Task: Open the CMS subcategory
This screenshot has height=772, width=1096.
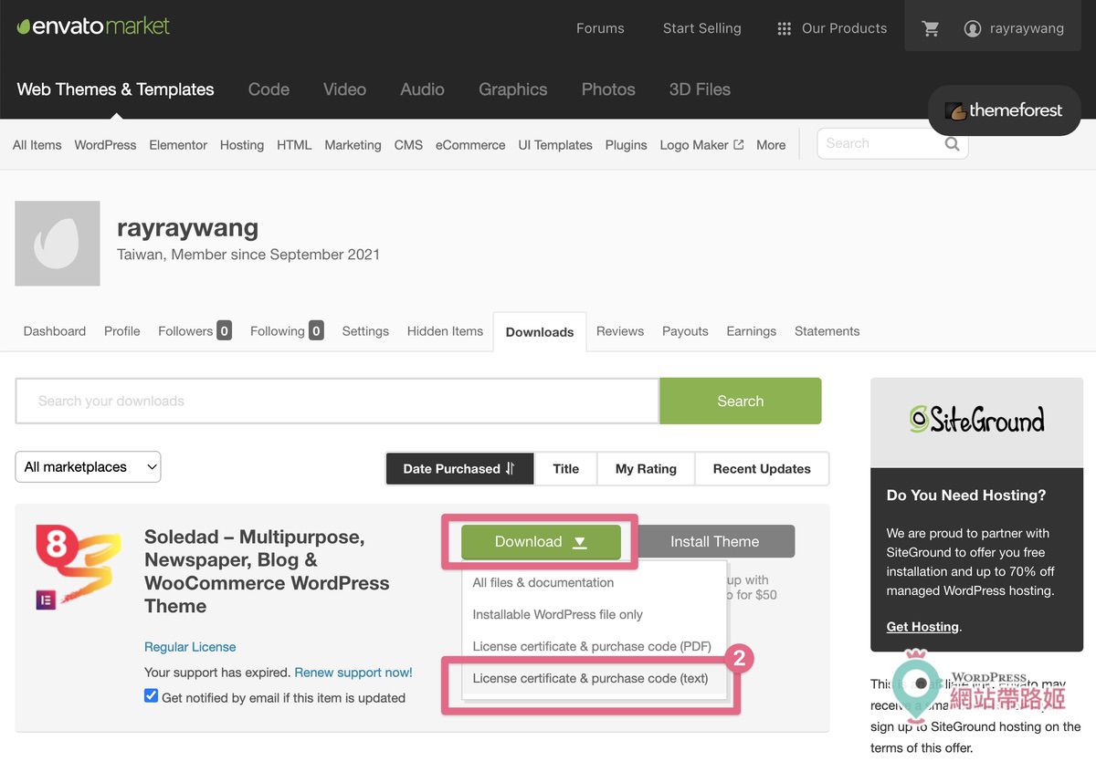Action: tap(408, 145)
